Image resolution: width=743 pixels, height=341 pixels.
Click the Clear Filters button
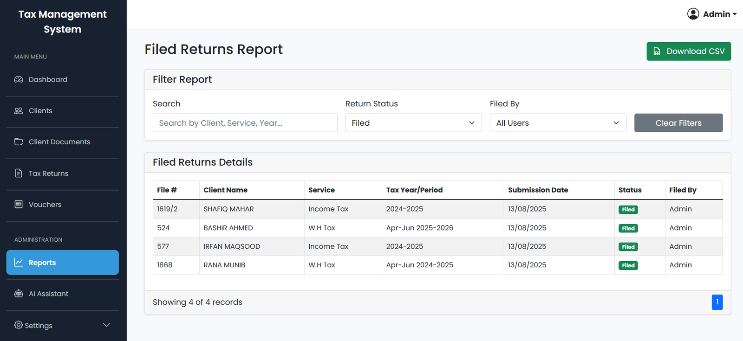coord(678,123)
